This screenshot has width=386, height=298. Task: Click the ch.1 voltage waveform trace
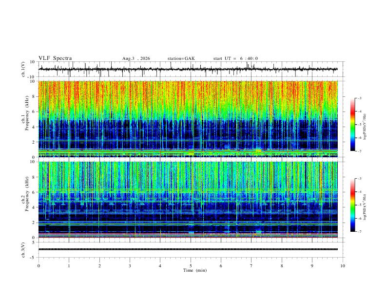188,69
